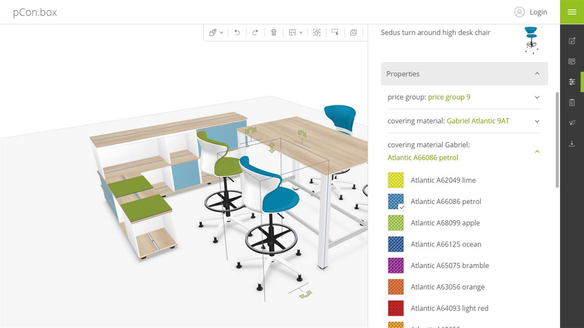Open the article list clipboard panel
The image size is (584, 328).
tap(572, 102)
